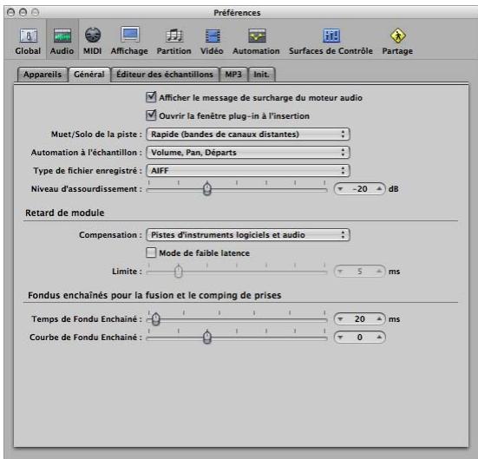Click the Courbe de Fondu Enchaîné slider handle
This screenshot has width=478, height=459.
[207, 337]
